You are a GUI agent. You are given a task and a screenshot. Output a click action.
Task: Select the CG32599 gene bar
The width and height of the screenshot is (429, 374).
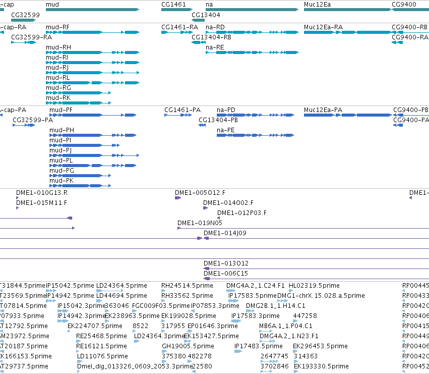click(24, 20)
